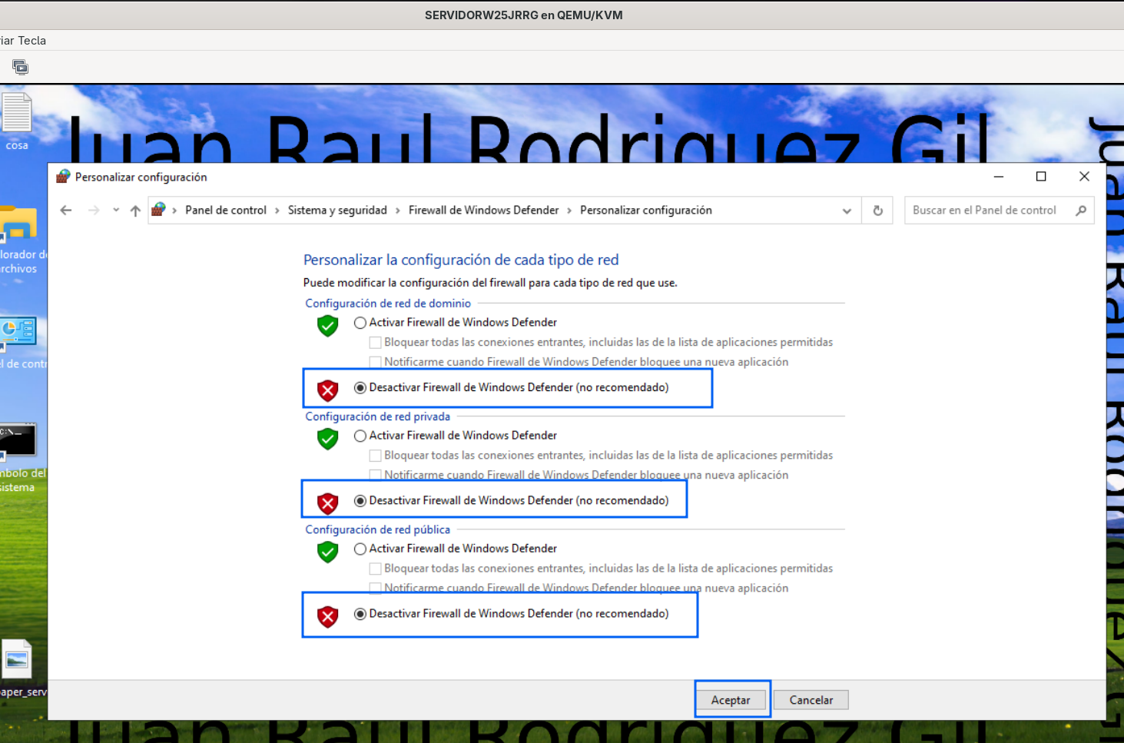
Task: Click the red shield in domain network section
Action: pos(328,390)
